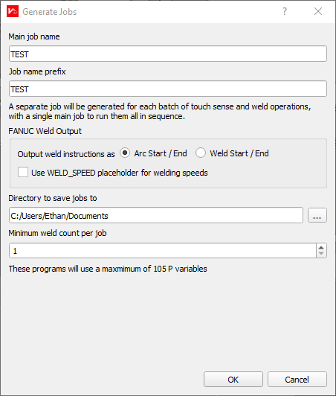
Task: Select the Arc Start / End option
Action: tap(125, 153)
